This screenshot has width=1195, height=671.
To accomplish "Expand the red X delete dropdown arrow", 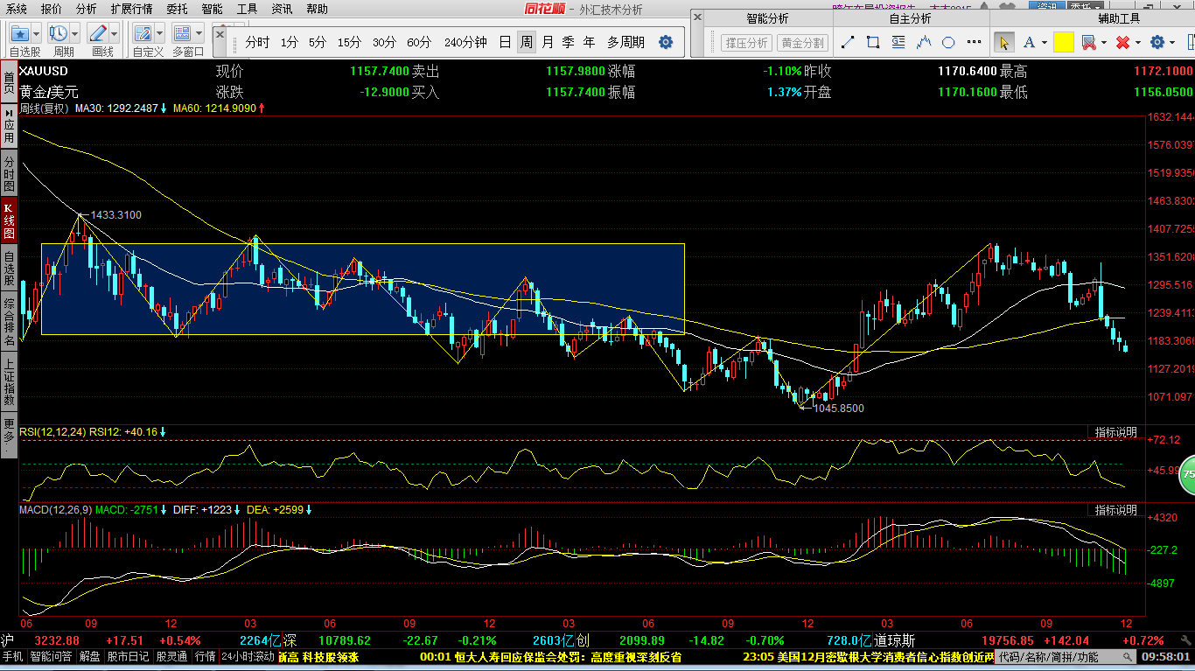I will [x=1138, y=43].
